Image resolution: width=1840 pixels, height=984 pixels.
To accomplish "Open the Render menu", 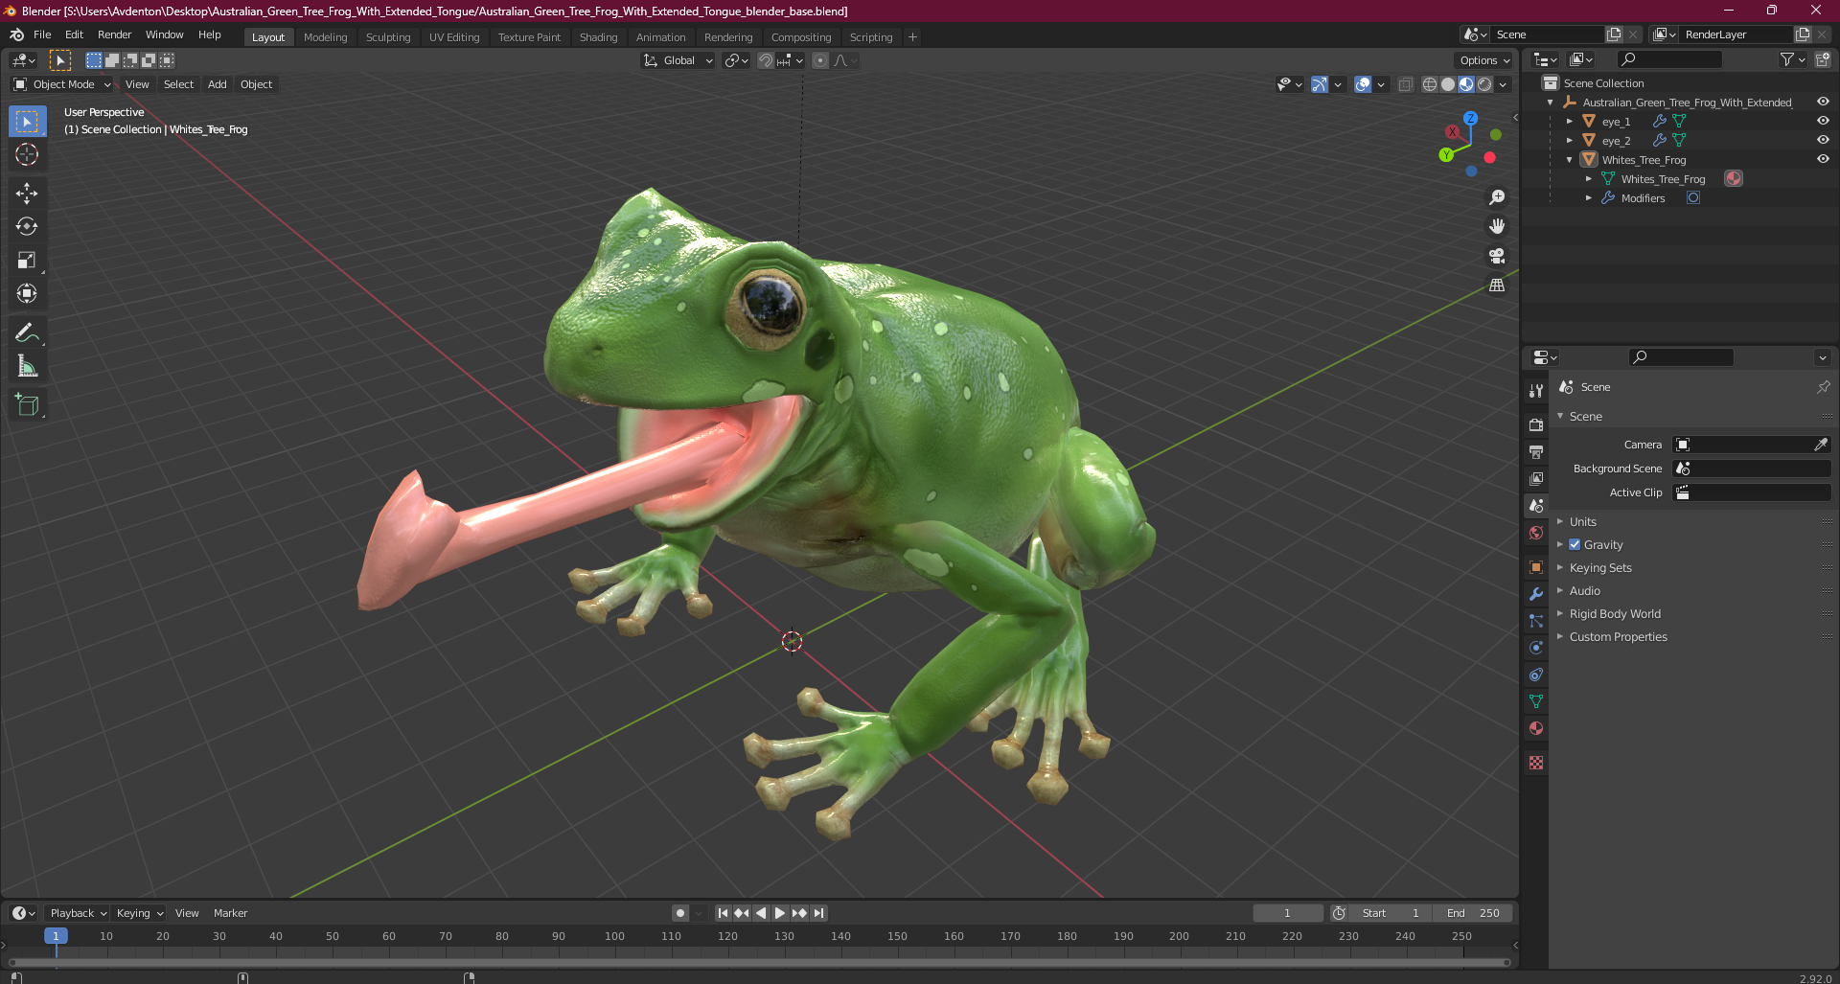I will (x=114, y=34).
